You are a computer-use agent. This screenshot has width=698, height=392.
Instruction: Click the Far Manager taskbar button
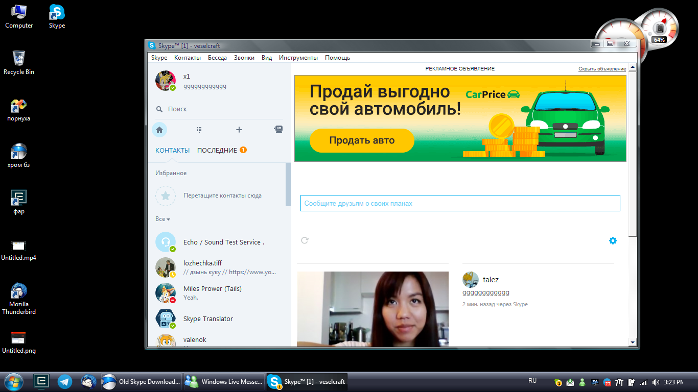(41, 381)
